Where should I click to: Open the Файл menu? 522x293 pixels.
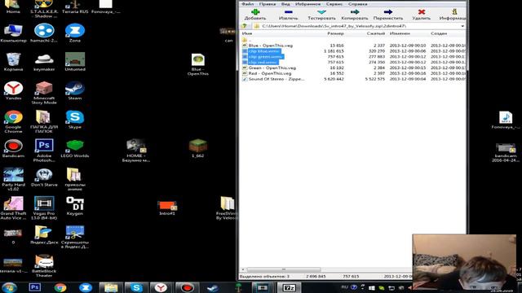(x=247, y=4)
